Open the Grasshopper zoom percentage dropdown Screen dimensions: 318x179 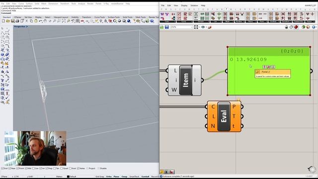tap(192, 27)
